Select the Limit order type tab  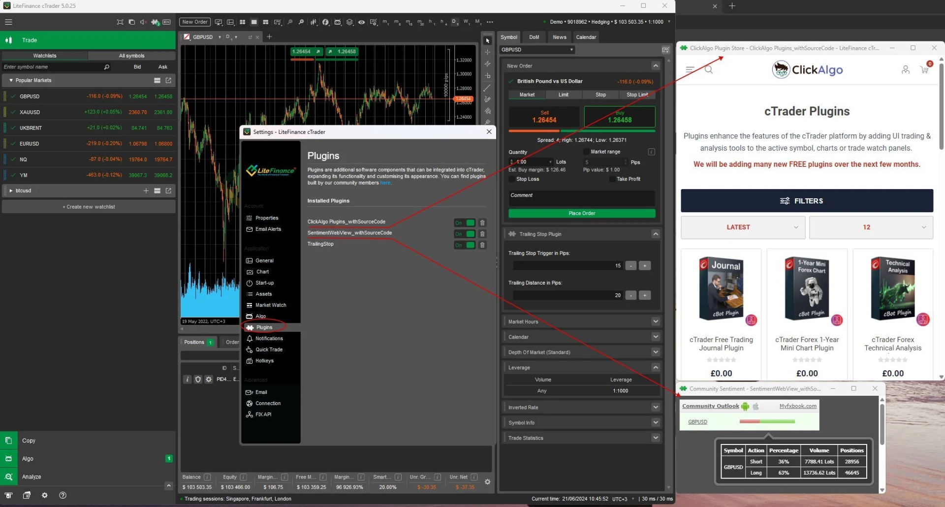coord(564,95)
